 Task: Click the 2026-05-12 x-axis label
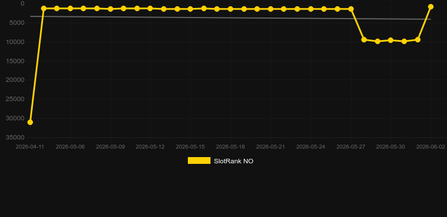click(151, 147)
